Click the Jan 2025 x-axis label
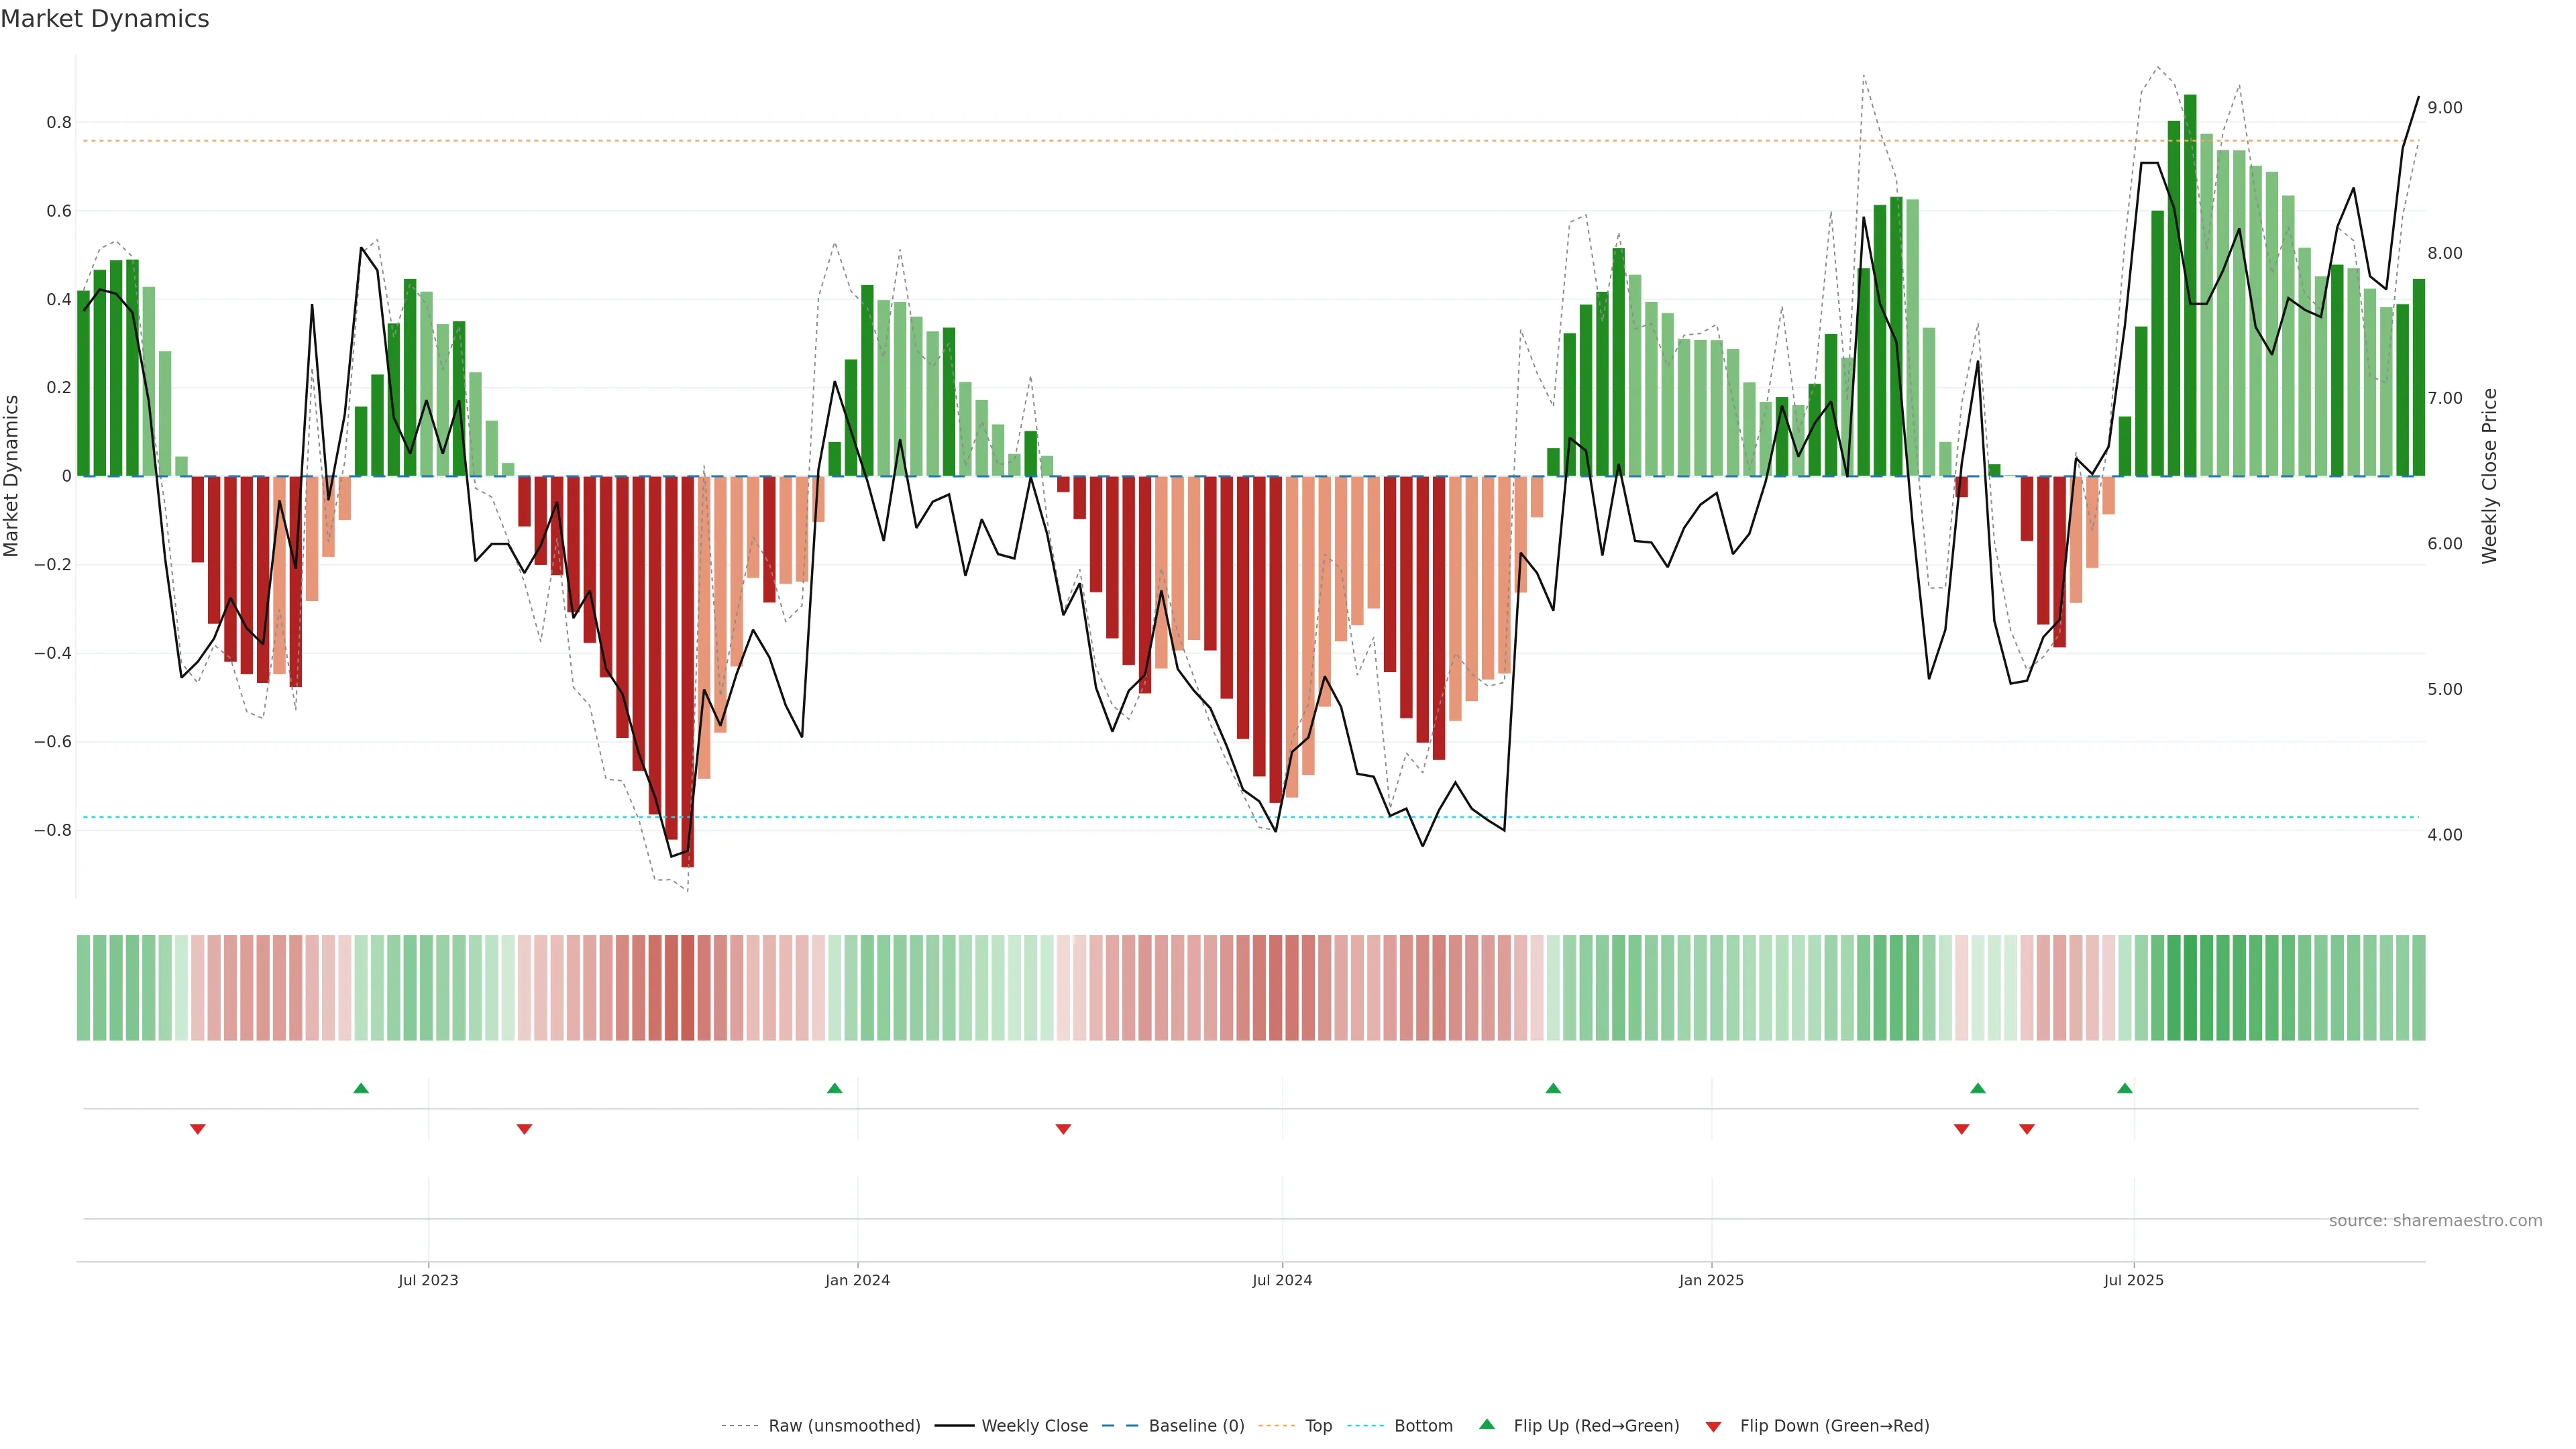2576x1449 pixels. tap(1711, 1280)
